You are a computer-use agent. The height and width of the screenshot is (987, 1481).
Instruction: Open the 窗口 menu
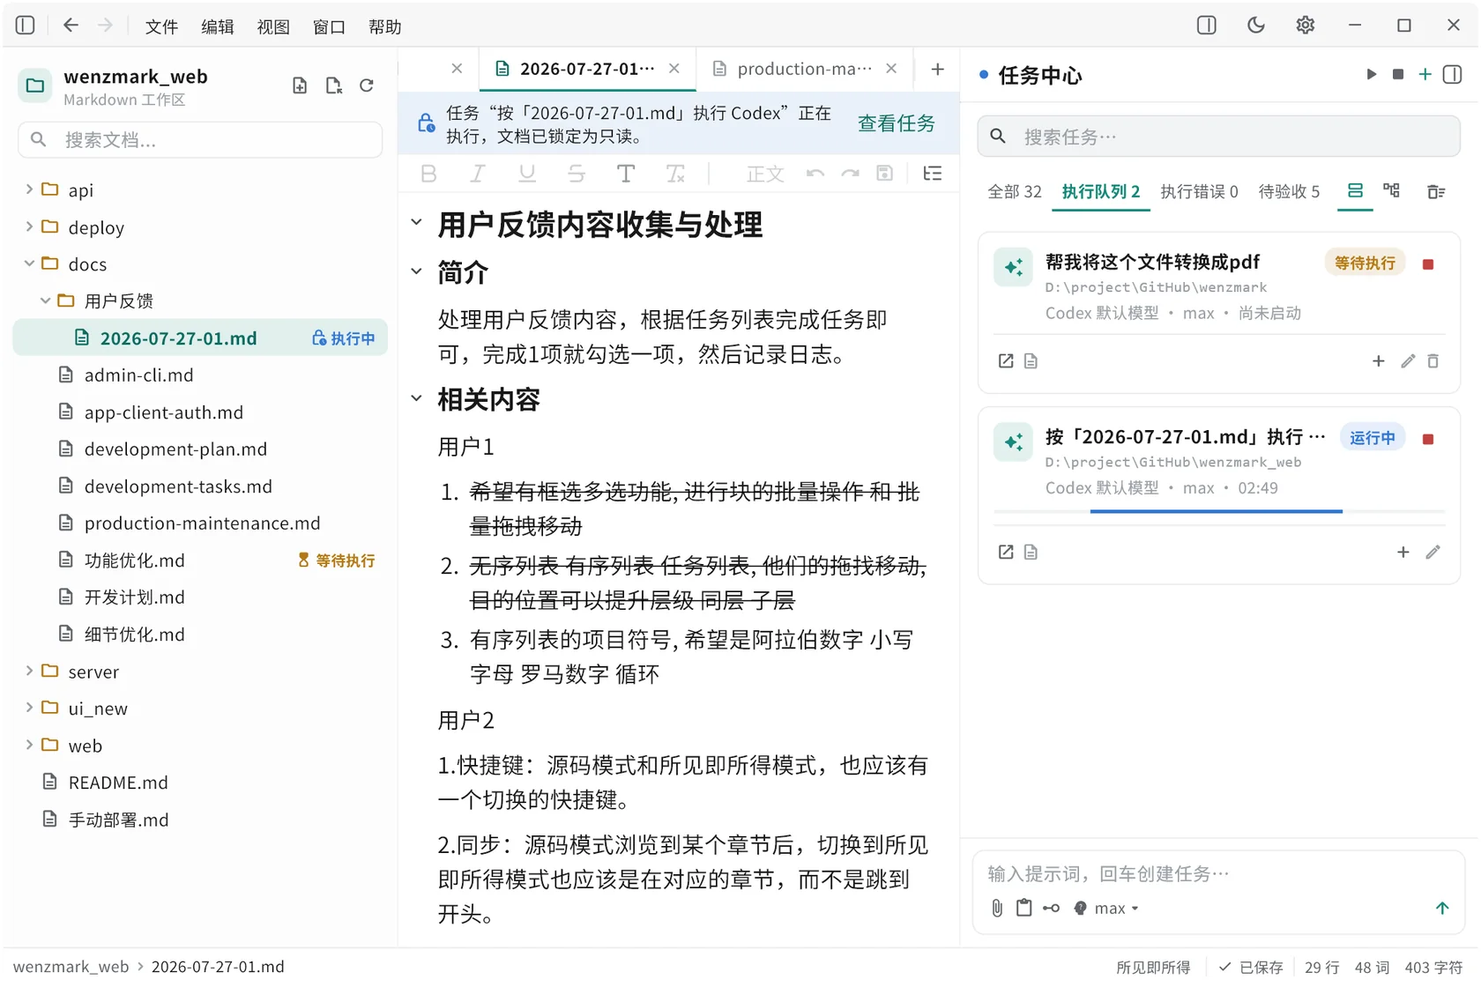tap(329, 26)
